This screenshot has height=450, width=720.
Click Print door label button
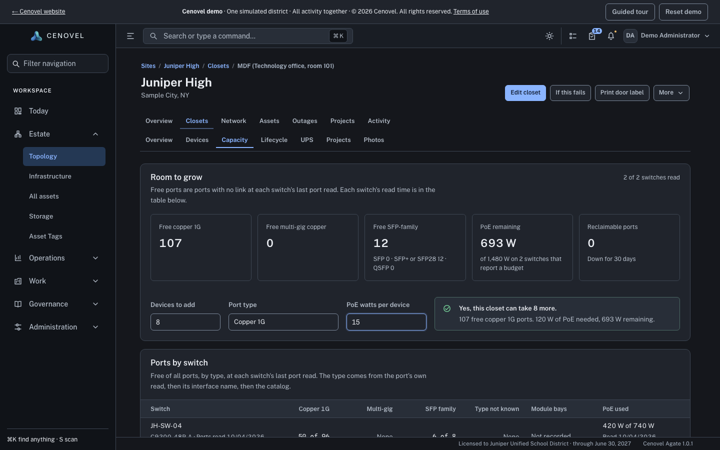click(622, 93)
